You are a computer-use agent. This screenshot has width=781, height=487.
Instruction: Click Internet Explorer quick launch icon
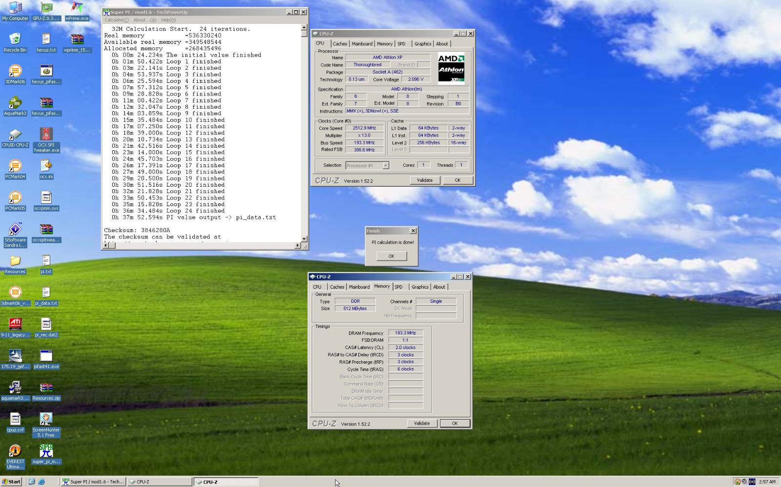41,482
